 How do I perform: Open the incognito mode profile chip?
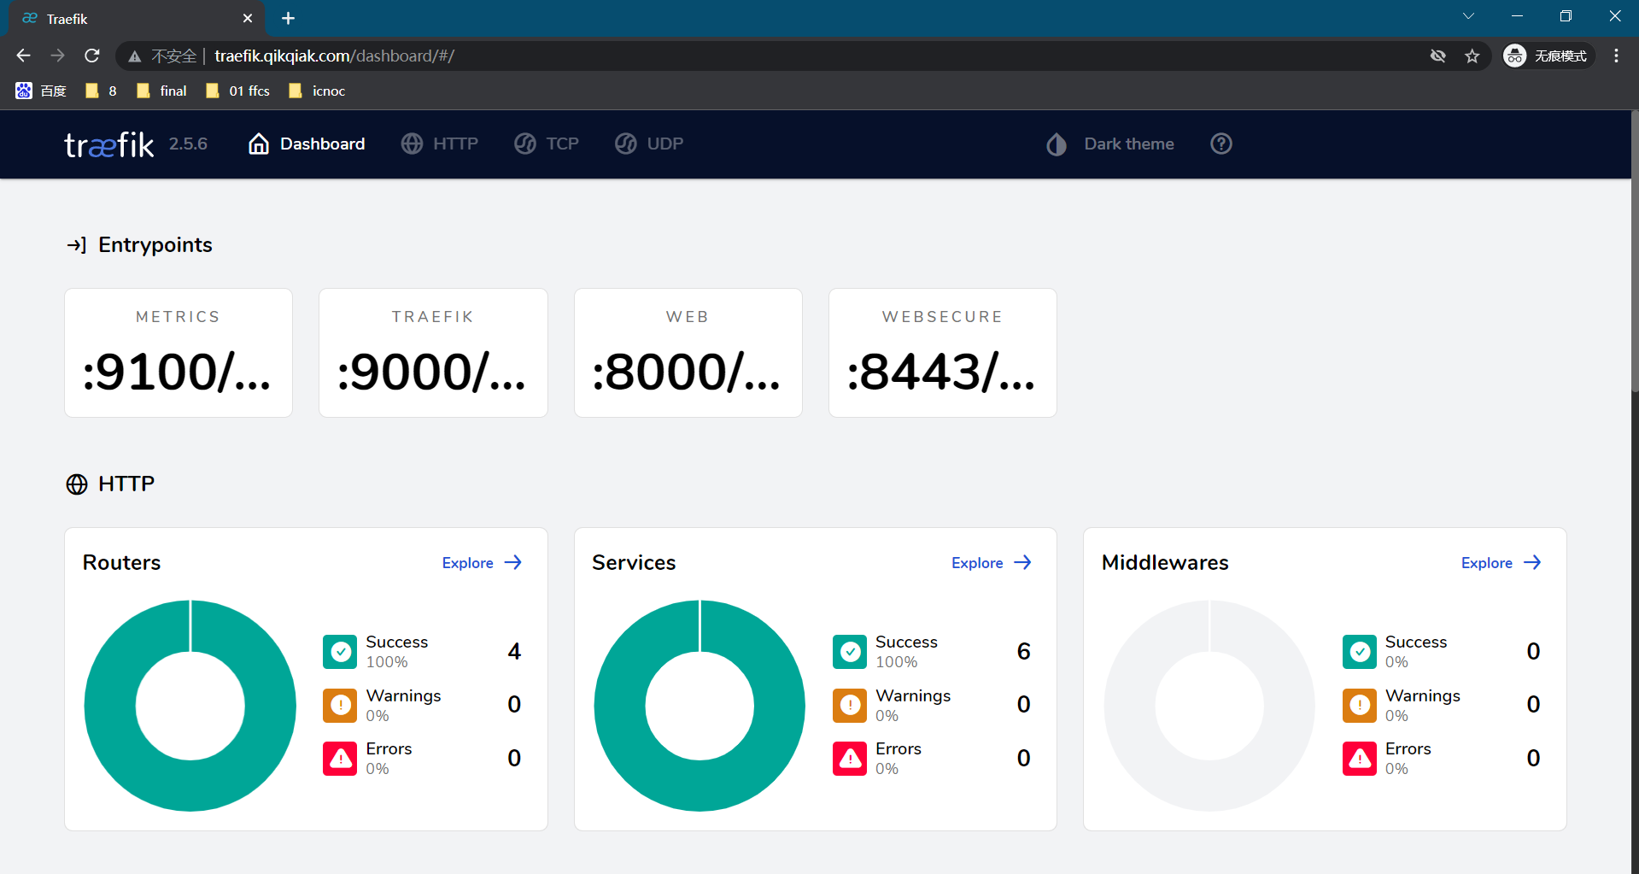[x=1548, y=56]
